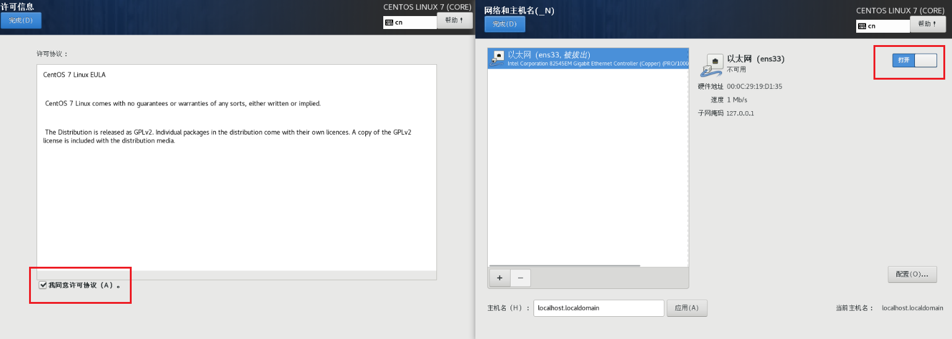This screenshot has height=339, width=952.
Task: Remove network device with minus button
Action: pyautogui.click(x=520, y=278)
